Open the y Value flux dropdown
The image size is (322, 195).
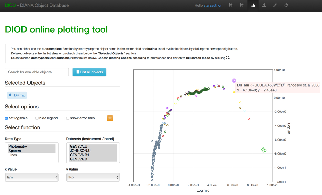(x=93, y=177)
